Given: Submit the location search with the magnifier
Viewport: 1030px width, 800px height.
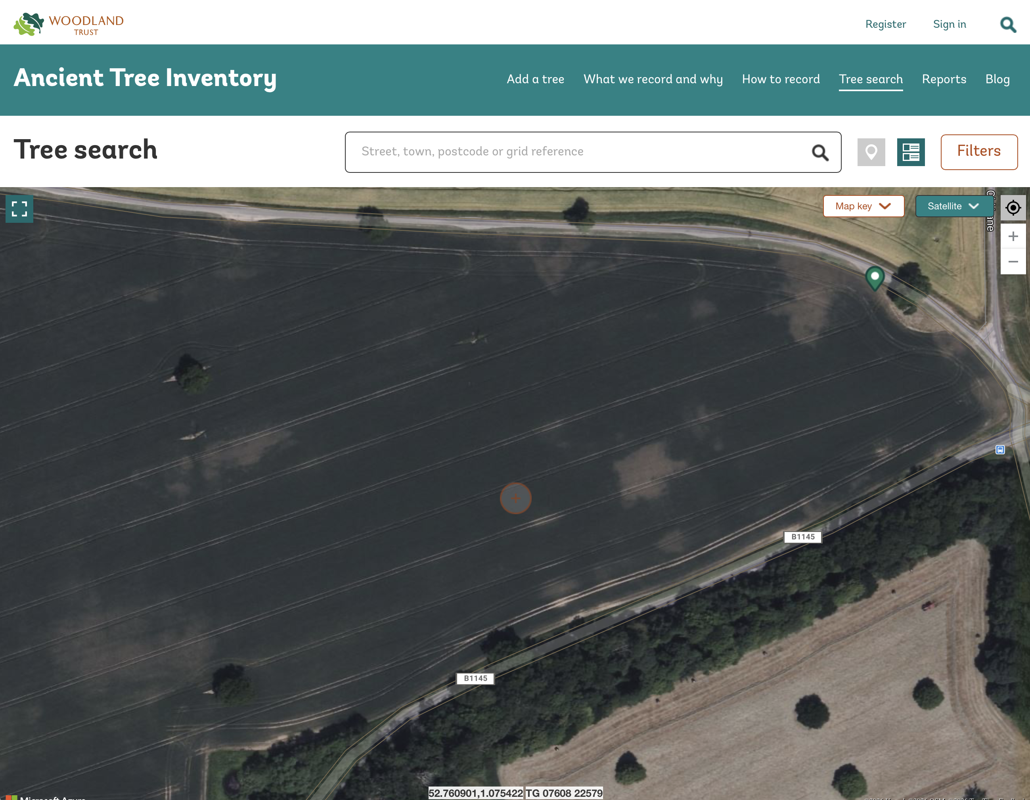Looking at the screenshot, I should 820,152.
